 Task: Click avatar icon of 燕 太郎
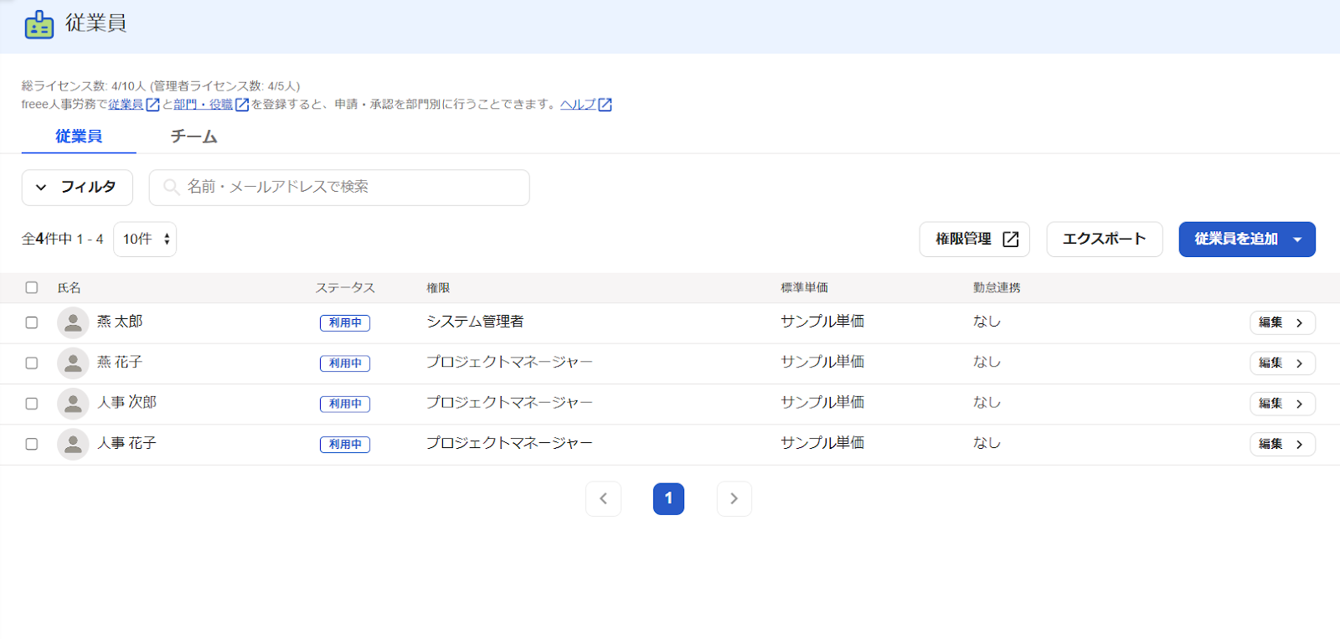tap(73, 322)
